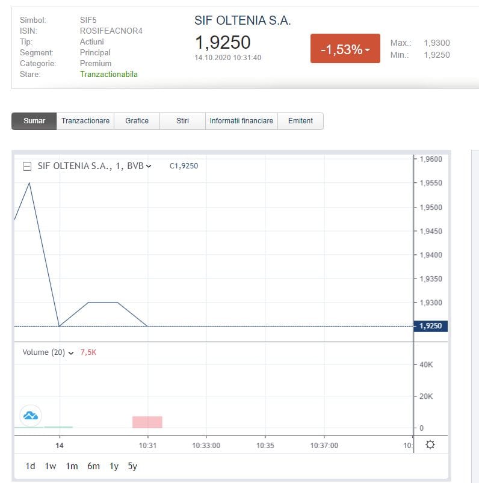Viewport: 479px width, 483px height.
Task: Open the chart settings gear icon
Action: pyautogui.click(x=430, y=445)
